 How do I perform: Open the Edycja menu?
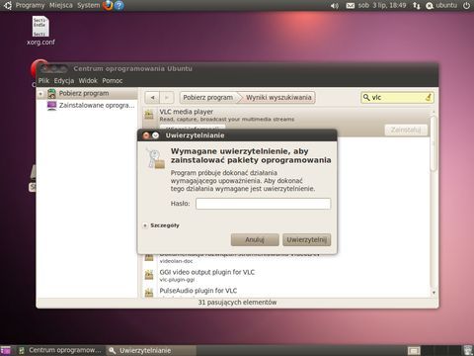point(64,80)
